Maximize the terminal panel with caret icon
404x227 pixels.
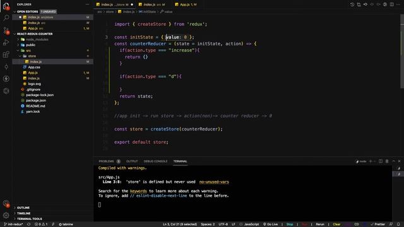coord(393,161)
